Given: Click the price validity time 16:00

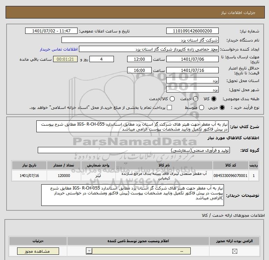Looking at the screenshot, I should 139,70.
